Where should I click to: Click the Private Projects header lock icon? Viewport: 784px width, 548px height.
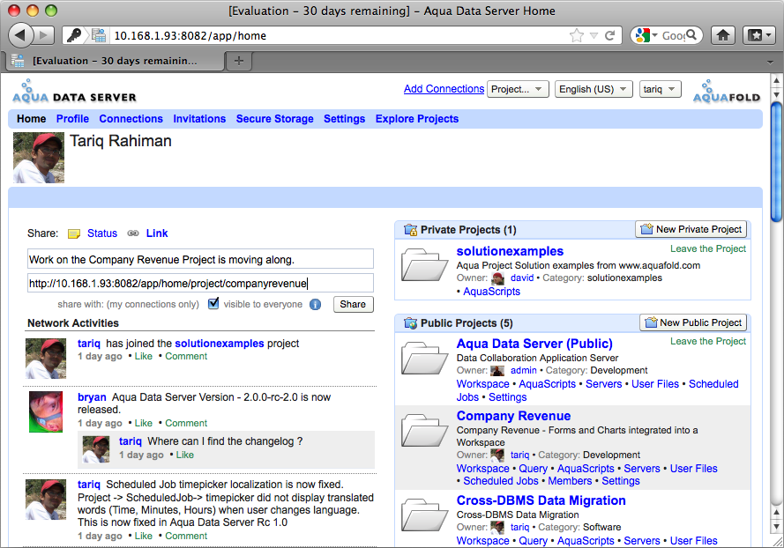410,230
